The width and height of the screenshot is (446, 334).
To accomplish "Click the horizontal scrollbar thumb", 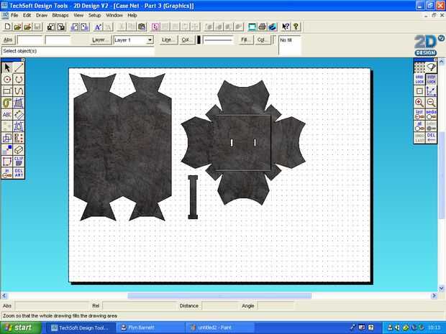I will (x=219, y=296).
